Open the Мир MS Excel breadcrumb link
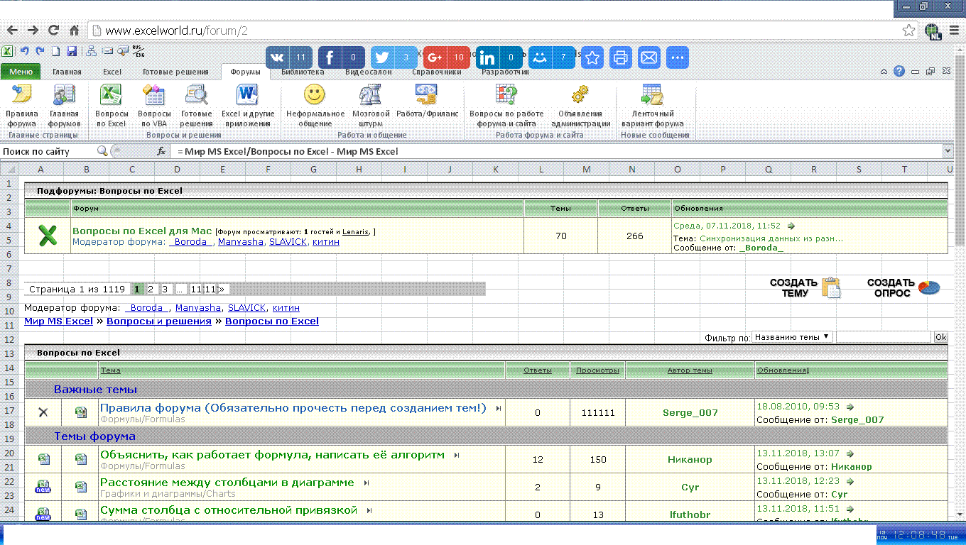This screenshot has width=966, height=545. tap(58, 321)
